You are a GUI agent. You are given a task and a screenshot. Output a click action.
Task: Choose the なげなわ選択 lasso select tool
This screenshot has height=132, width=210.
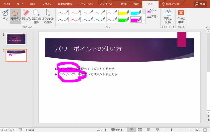(36, 15)
